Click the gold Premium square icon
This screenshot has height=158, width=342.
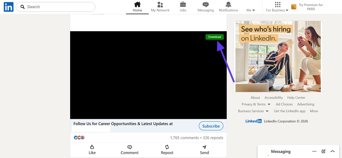click(294, 7)
